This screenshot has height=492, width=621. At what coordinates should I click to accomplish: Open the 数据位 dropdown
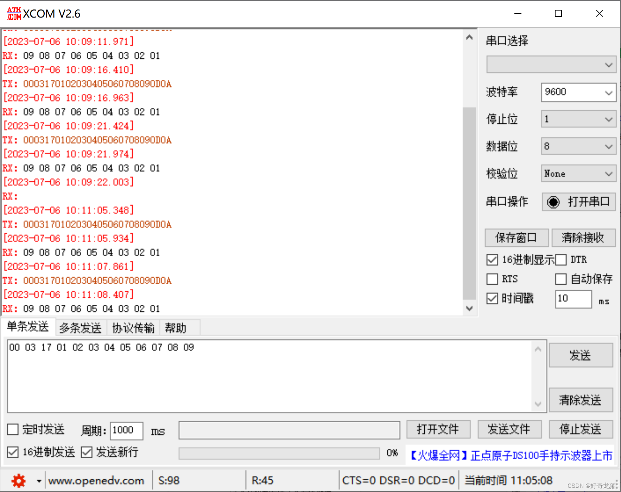tap(579, 146)
